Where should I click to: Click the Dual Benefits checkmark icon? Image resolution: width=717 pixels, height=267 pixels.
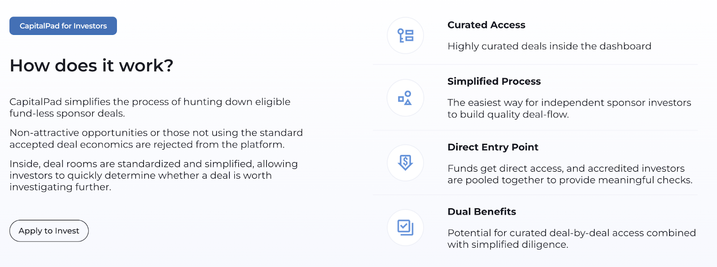[x=405, y=228]
